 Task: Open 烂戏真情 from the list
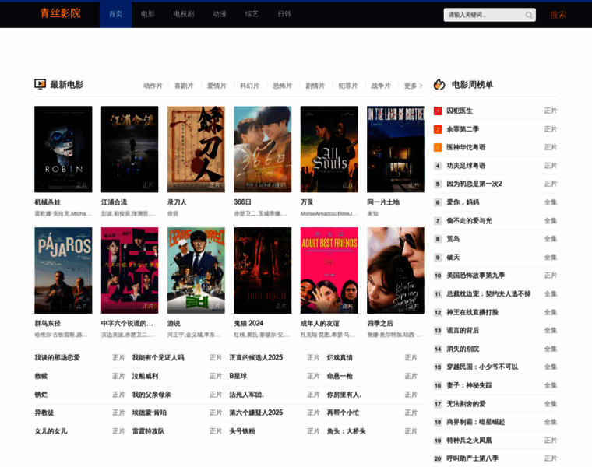tap(340, 357)
